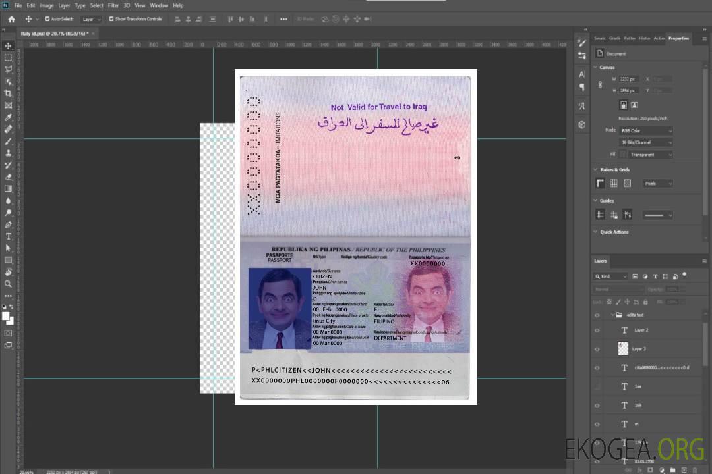Select the Path Selection tool
712x474 pixels.
(8, 248)
